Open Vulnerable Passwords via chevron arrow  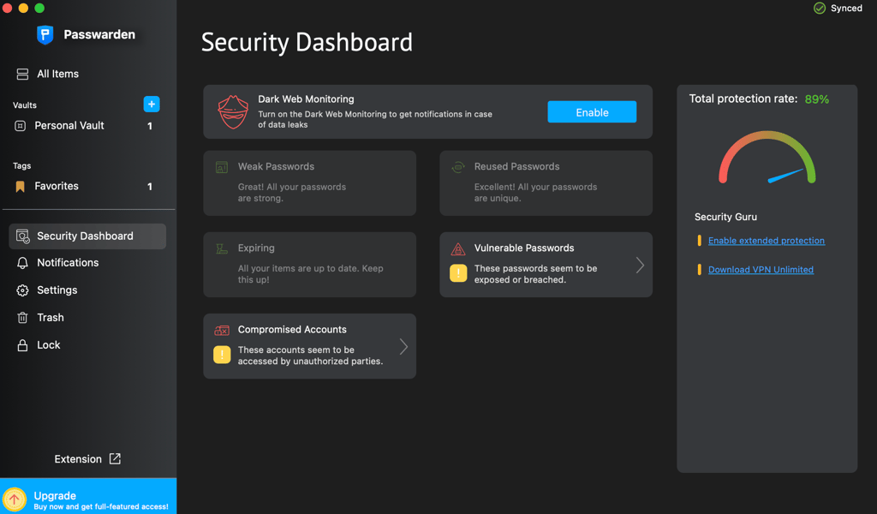(x=640, y=265)
